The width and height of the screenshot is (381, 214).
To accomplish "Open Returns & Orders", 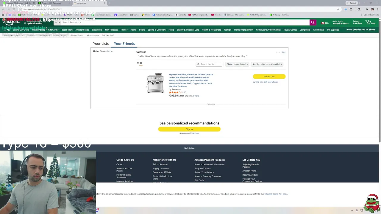I will click(x=357, y=23).
